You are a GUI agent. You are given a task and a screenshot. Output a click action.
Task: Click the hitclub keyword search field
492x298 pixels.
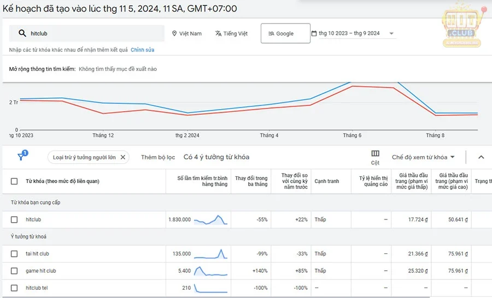(x=93, y=33)
